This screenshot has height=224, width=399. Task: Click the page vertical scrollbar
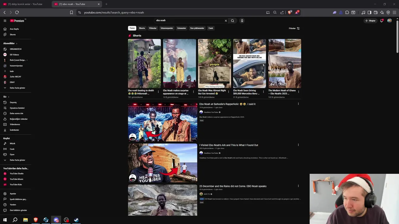[x=397, y=36]
